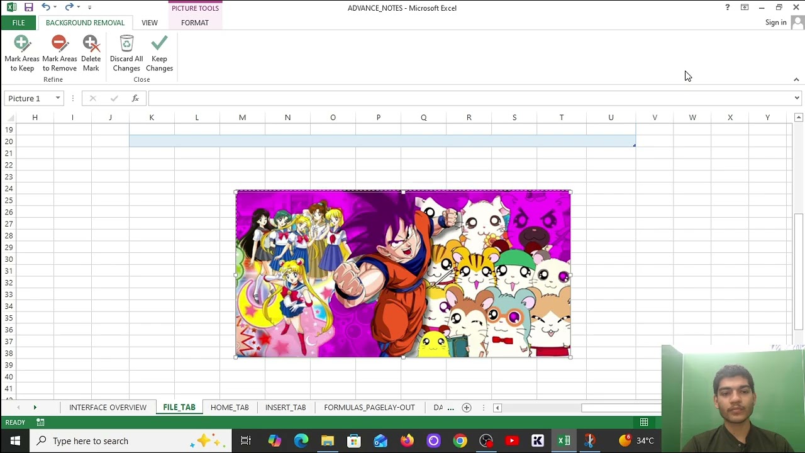Add a new sheet with the plus button
Screen dimensions: 805x453
467,408
